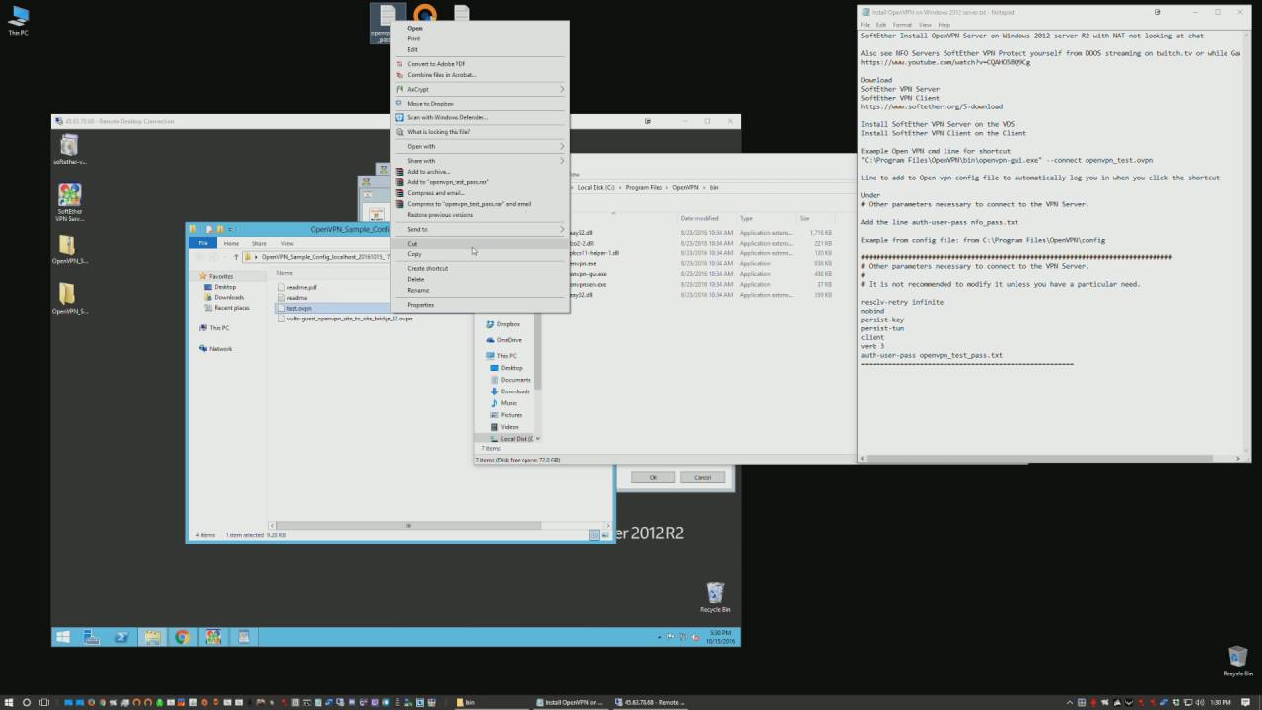Open View tab in OpenVPN_Sample_Config explorer

pos(287,243)
